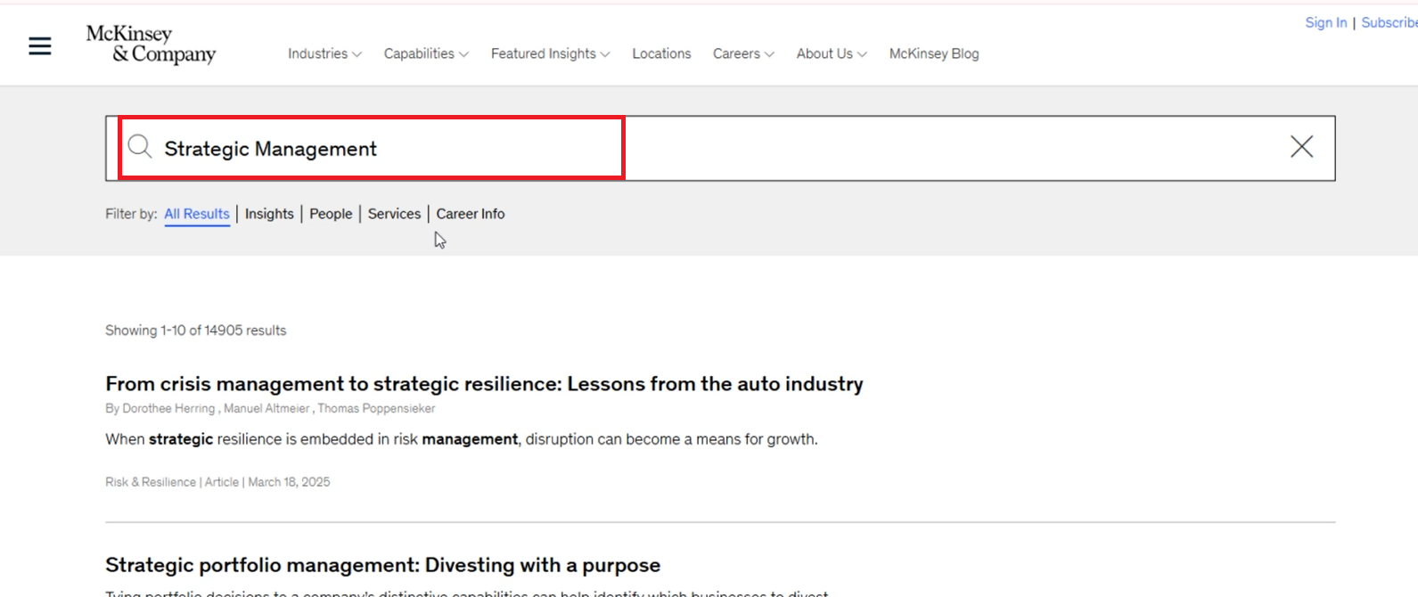The image size is (1418, 597).
Task: Click the McKinsey & Company logo
Action: pos(151,45)
